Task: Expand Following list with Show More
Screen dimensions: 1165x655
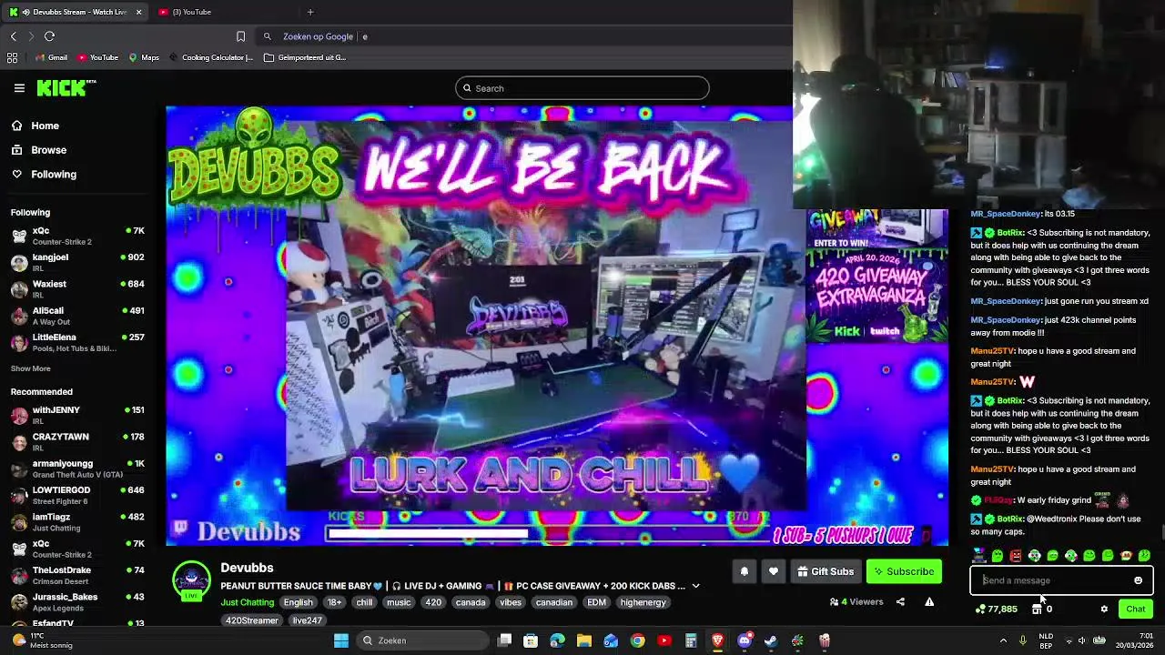Action: click(30, 368)
